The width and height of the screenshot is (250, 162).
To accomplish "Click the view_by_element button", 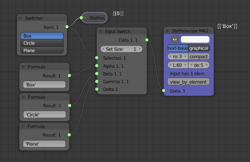I will point(188,82).
